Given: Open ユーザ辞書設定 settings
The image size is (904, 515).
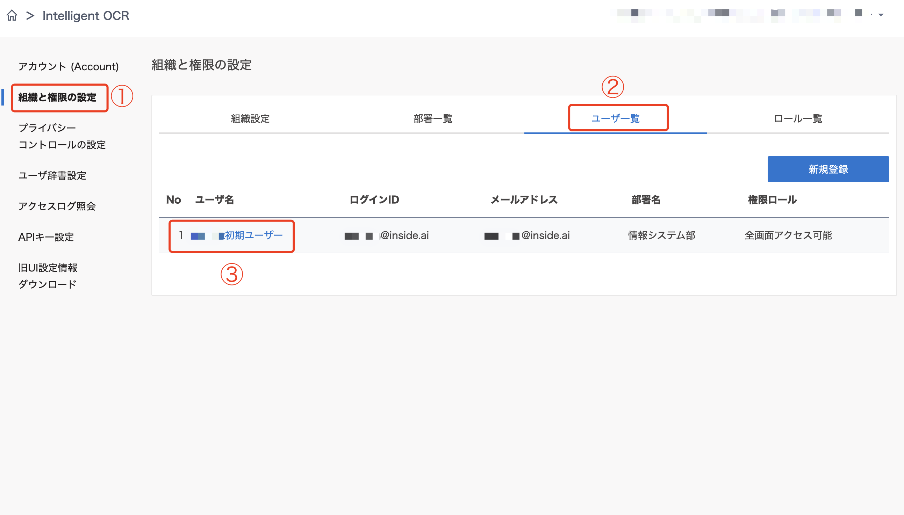Looking at the screenshot, I should 52,175.
